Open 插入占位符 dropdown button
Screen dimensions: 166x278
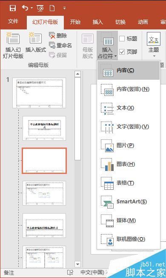tap(107, 45)
